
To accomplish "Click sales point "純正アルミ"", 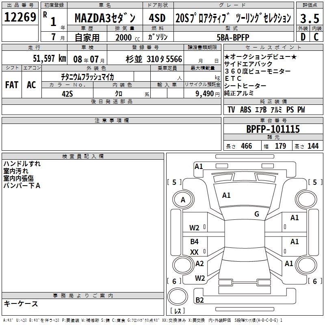I will click(239, 93).
